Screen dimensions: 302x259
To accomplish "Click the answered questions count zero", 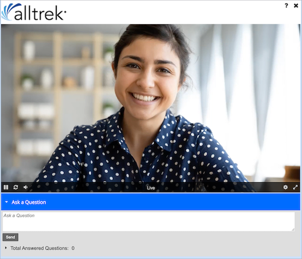I will click(x=73, y=248).
